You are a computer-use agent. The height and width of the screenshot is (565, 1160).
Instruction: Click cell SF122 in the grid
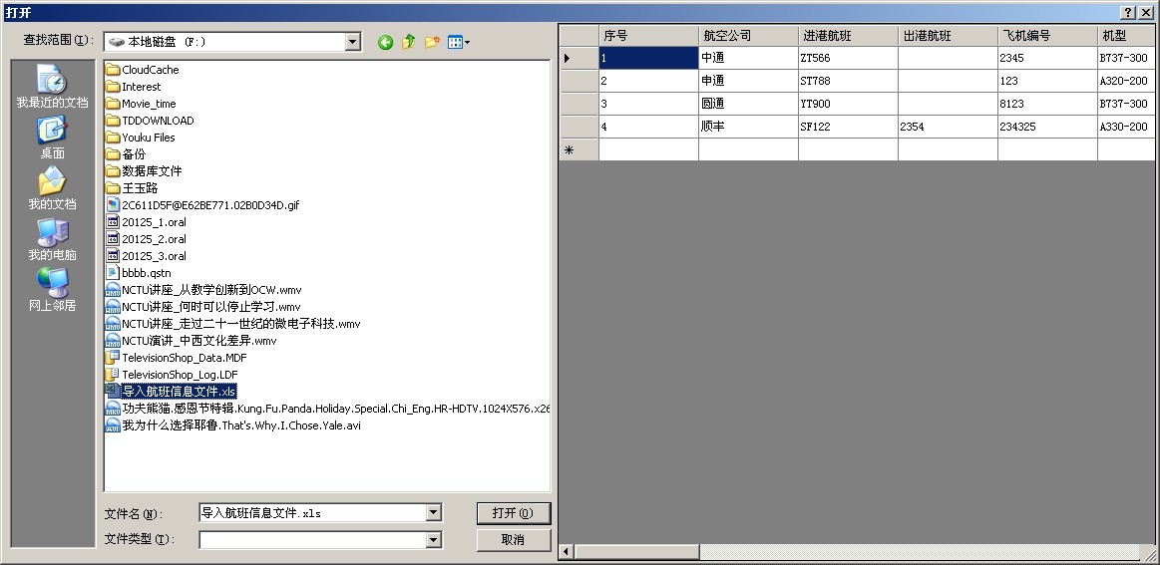[x=848, y=127]
